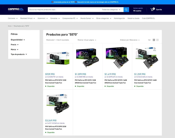Open the Todas las categorías dropdown
The image size is (175, 138).
[x=111, y=10]
